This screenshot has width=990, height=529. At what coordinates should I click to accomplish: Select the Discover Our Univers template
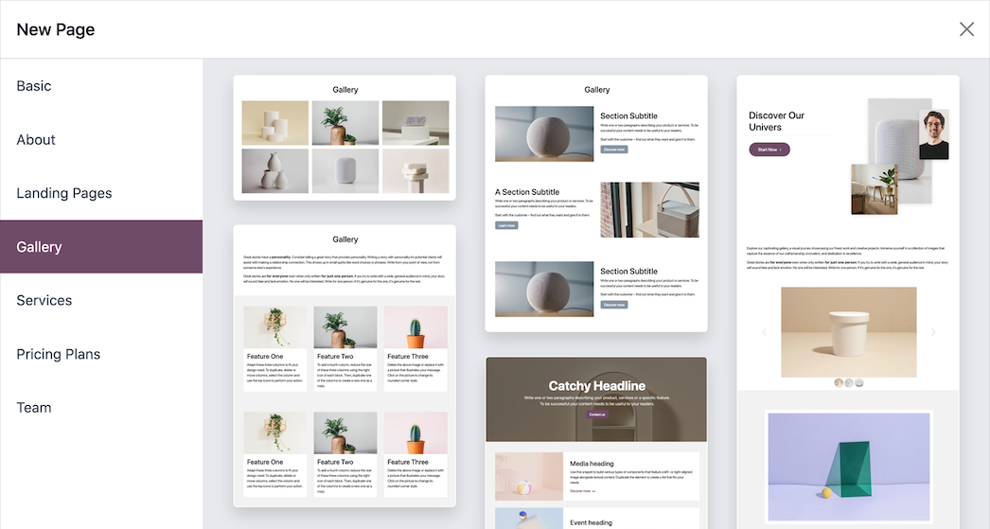coord(848,302)
